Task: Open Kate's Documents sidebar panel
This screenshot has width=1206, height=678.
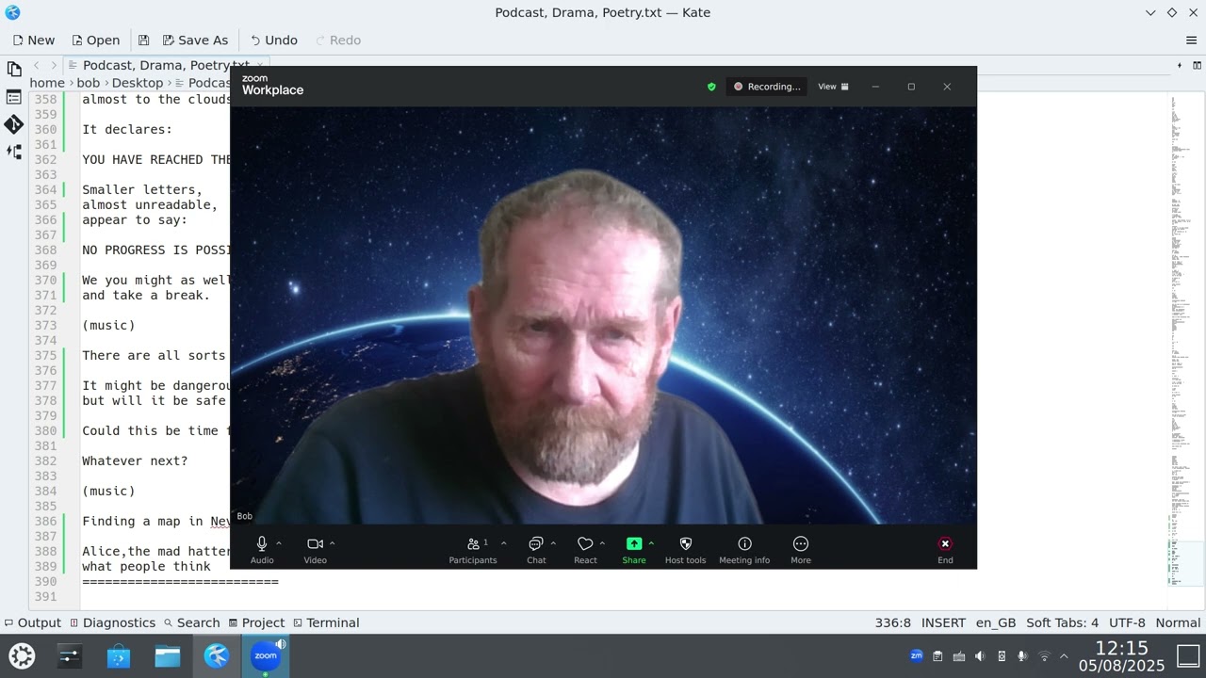Action: tap(14, 69)
